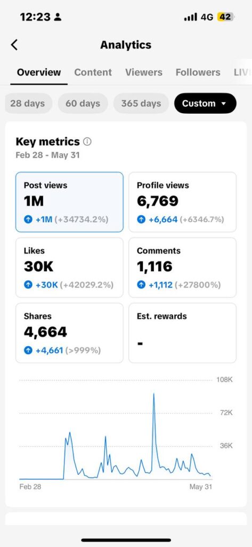Tap the back arrow icon
This screenshot has height=547, width=252.
pyautogui.click(x=14, y=45)
